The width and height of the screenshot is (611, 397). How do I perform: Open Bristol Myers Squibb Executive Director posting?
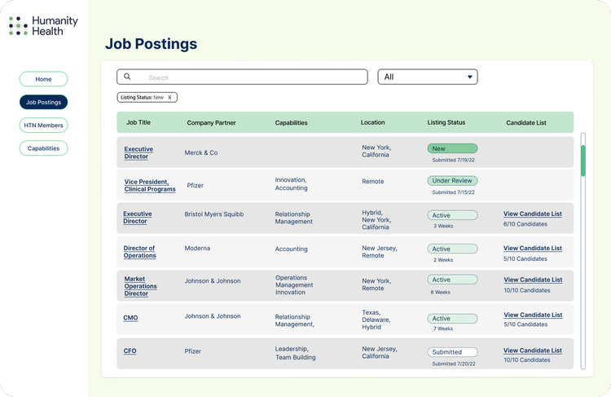click(x=137, y=218)
